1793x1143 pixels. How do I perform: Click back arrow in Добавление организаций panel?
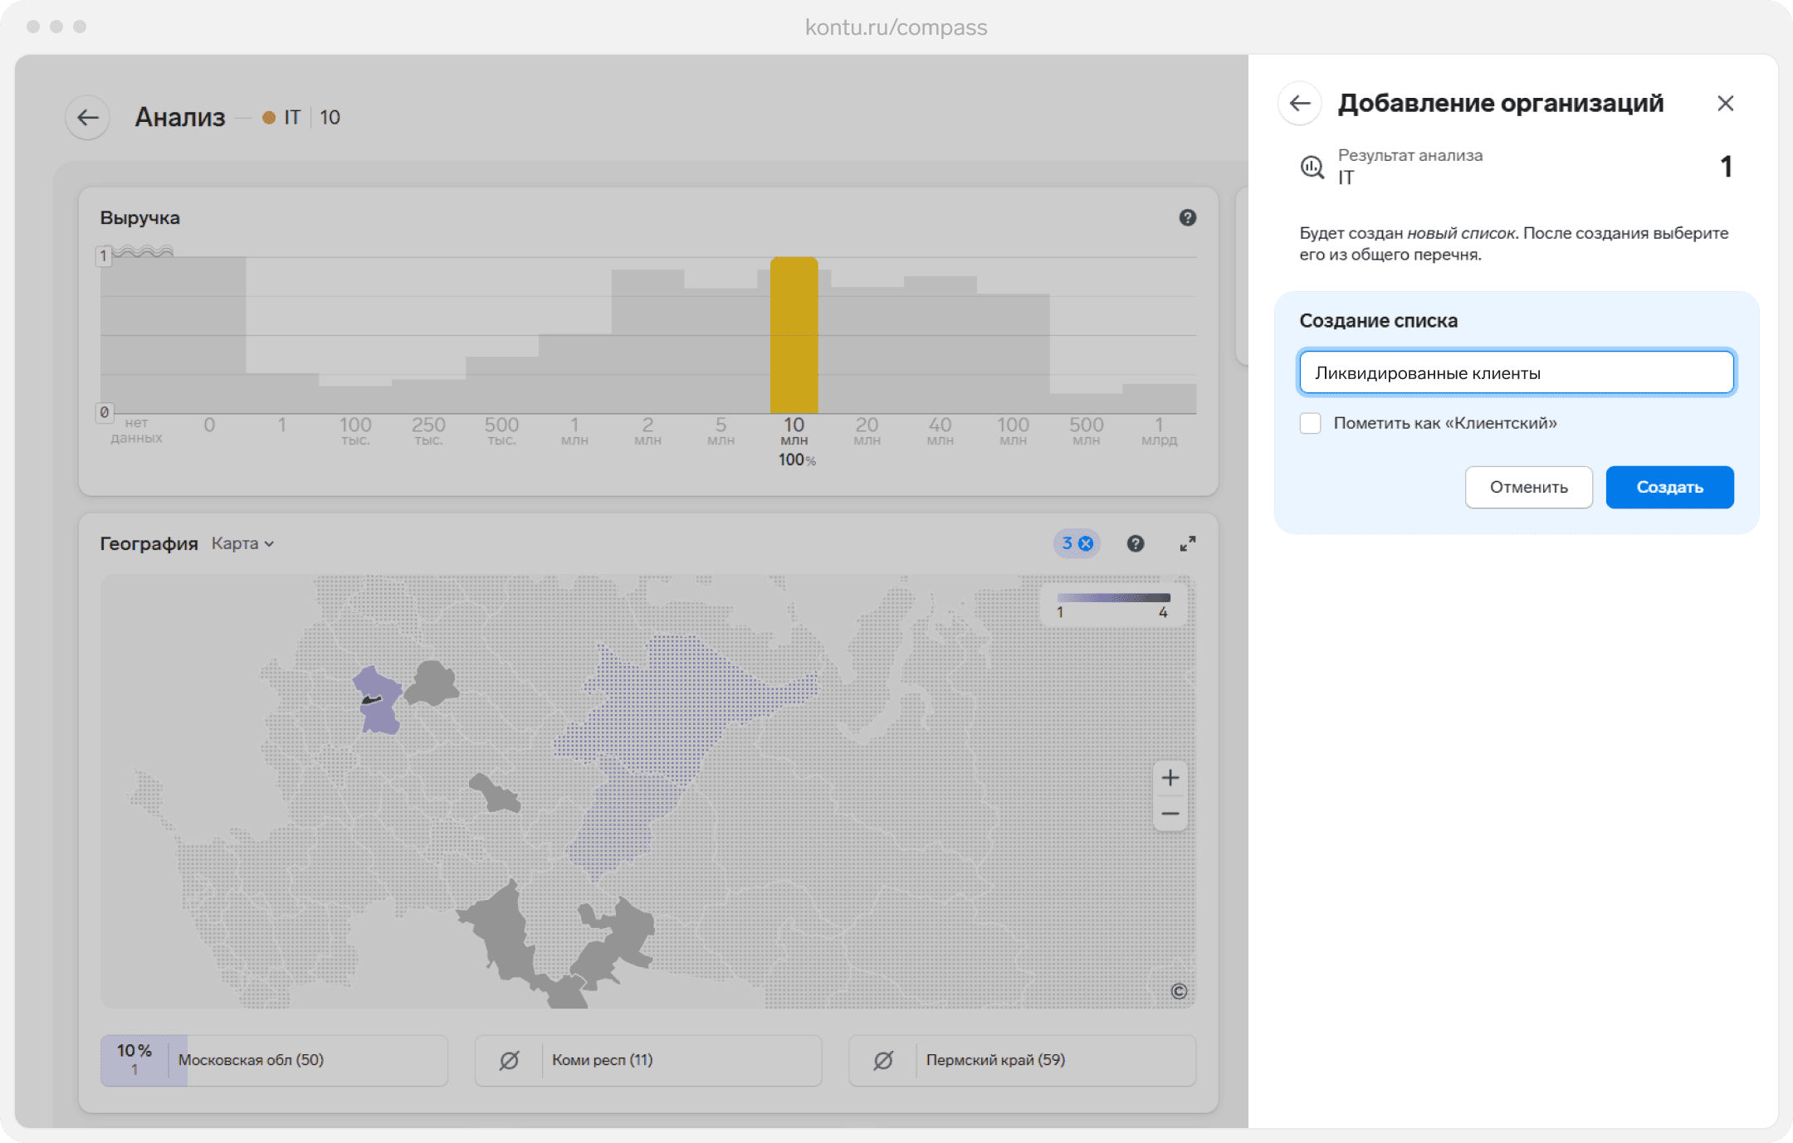[1300, 104]
